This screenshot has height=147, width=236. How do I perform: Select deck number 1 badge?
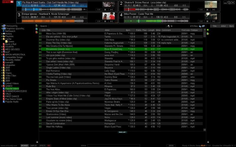[19, 4]
